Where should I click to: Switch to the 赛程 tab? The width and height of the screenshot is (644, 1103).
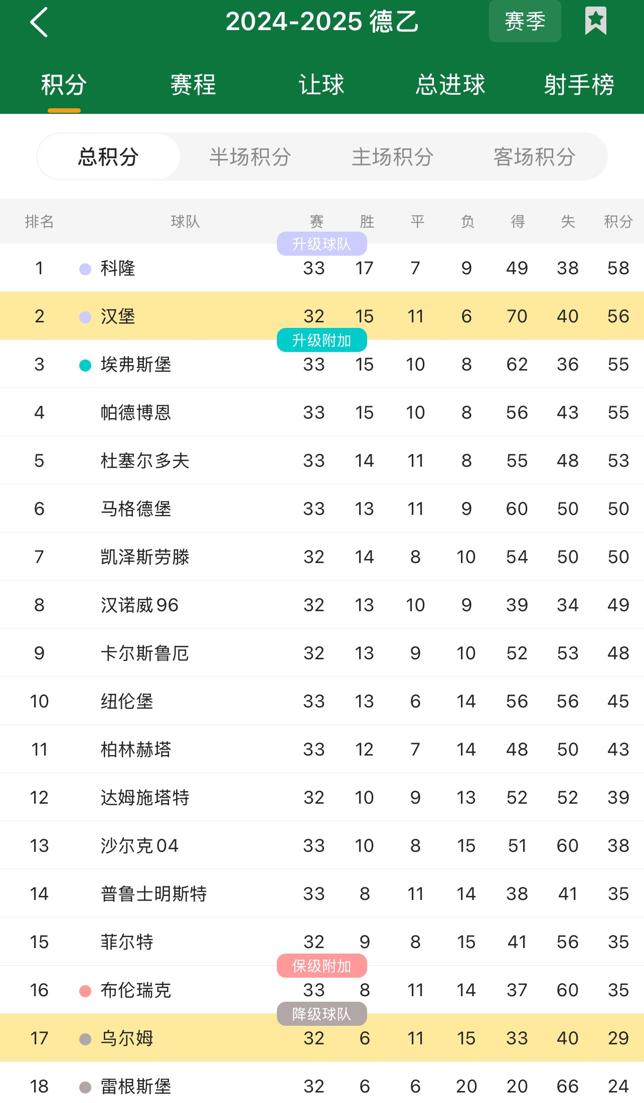pyautogui.click(x=193, y=84)
